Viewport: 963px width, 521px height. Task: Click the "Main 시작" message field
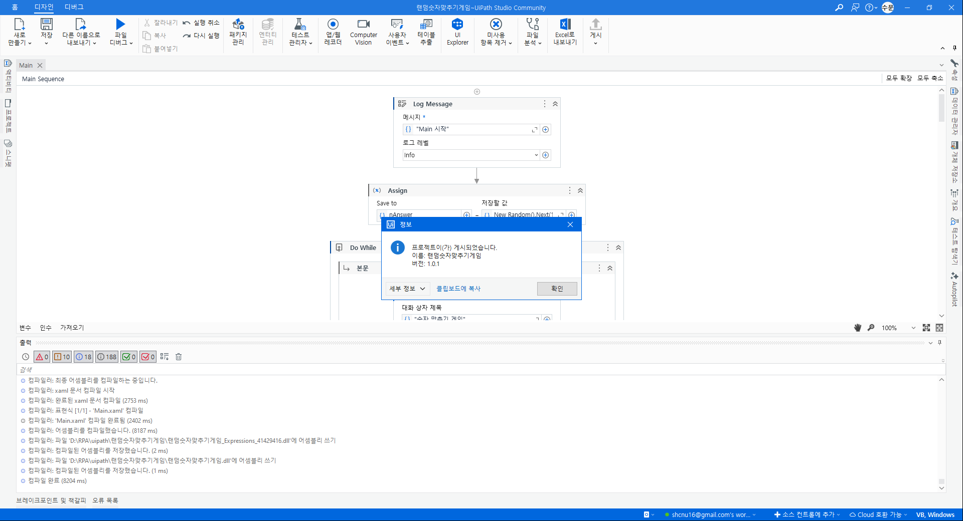(470, 129)
